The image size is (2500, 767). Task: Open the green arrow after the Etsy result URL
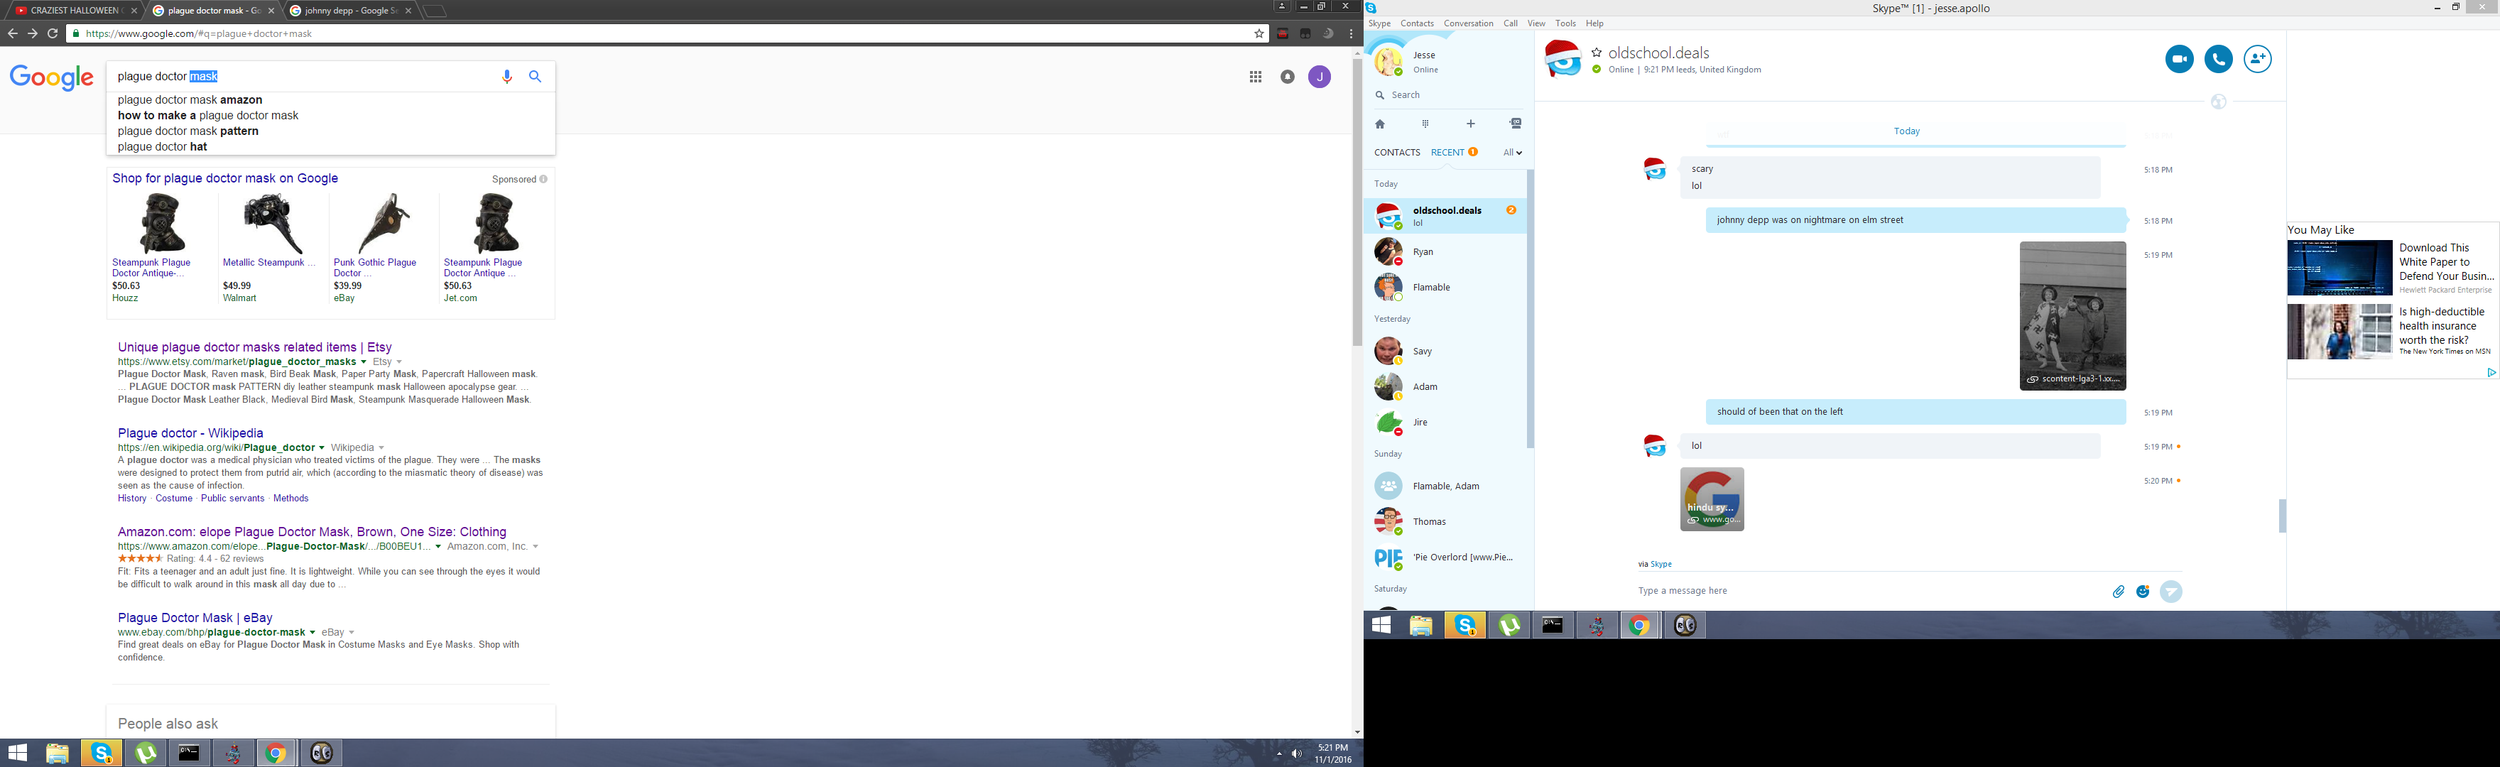point(363,362)
